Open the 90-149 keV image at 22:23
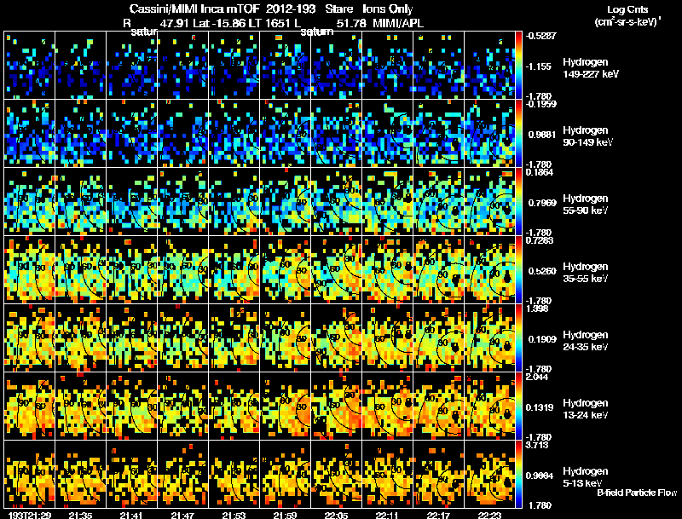 coord(489,134)
